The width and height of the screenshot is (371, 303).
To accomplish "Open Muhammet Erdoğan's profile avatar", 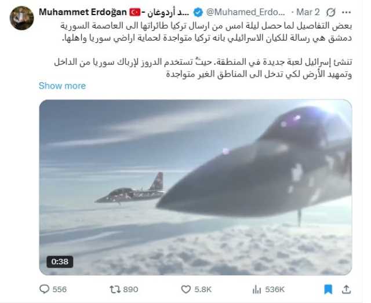I will pyautogui.click(x=22, y=18).
